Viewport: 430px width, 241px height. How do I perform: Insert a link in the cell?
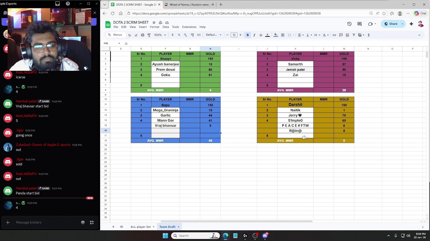click(x=334, y=35)
